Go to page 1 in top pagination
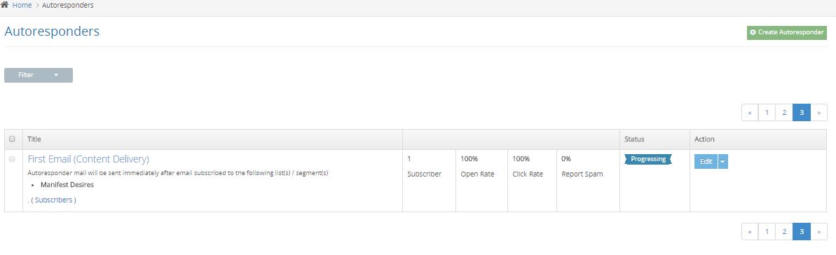The height and width of the screenshot is (255, 836). click(767, 113)
